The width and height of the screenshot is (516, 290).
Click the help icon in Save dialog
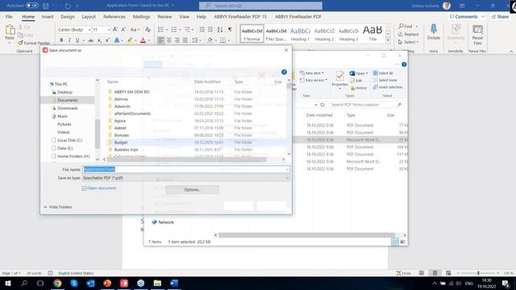point(284,72)
